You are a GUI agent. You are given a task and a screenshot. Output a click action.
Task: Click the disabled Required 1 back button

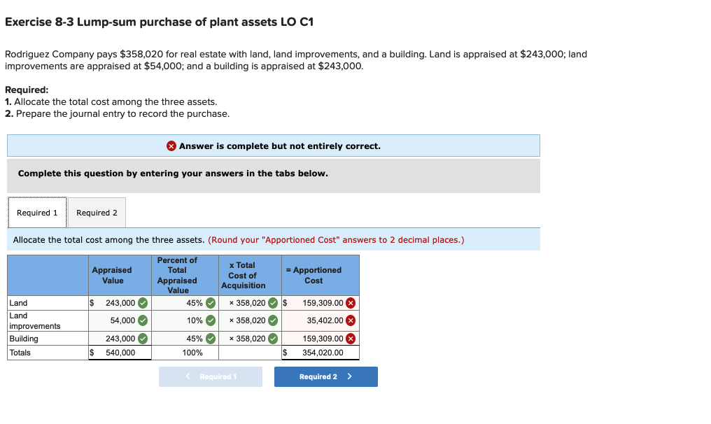click(210, 376)
